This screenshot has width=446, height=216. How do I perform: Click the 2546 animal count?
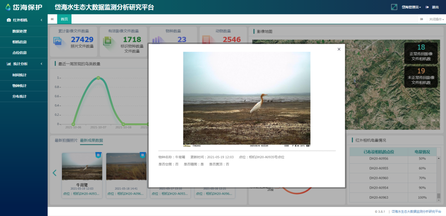pyautogui.click(x=232, y=40)
